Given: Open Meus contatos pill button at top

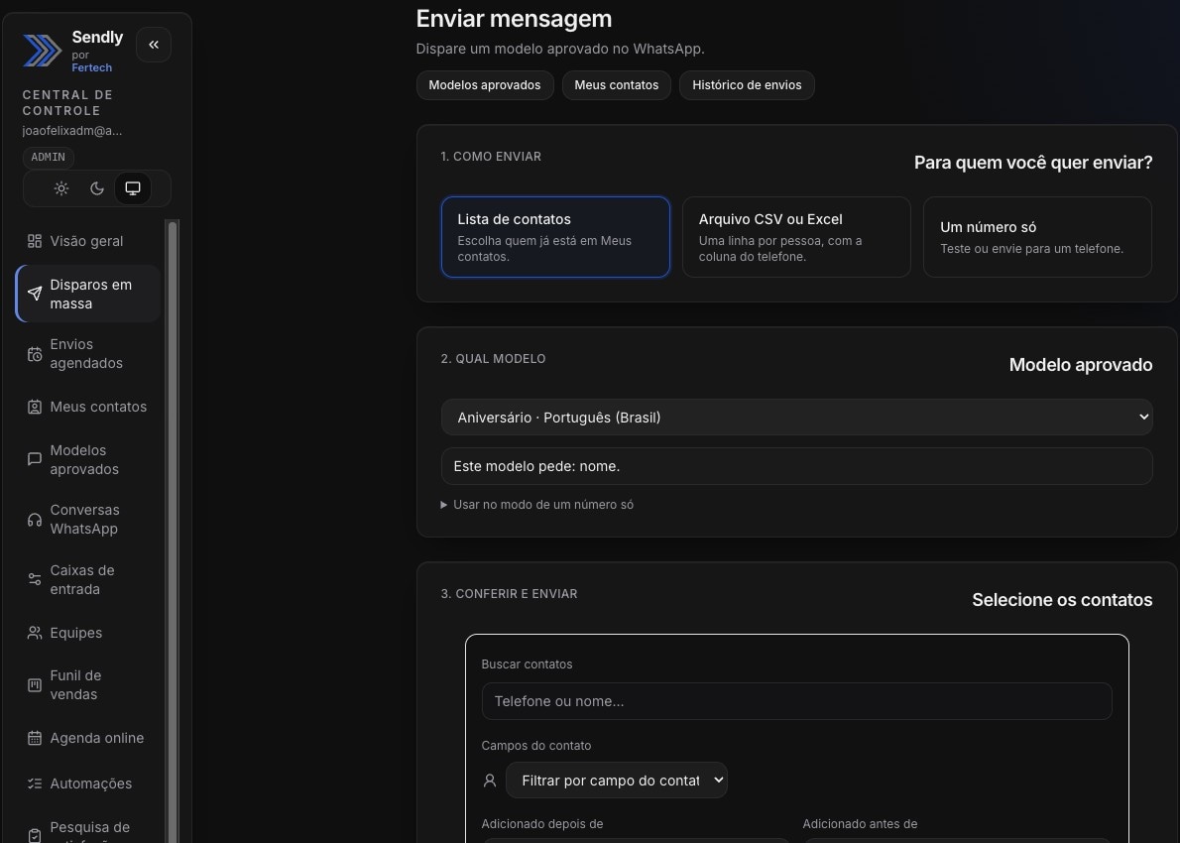Looking at the screenshot, I should [x=617, y=85].
